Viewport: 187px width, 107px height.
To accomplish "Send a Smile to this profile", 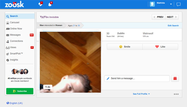I will pyautogui.click(x=125, y=46).
